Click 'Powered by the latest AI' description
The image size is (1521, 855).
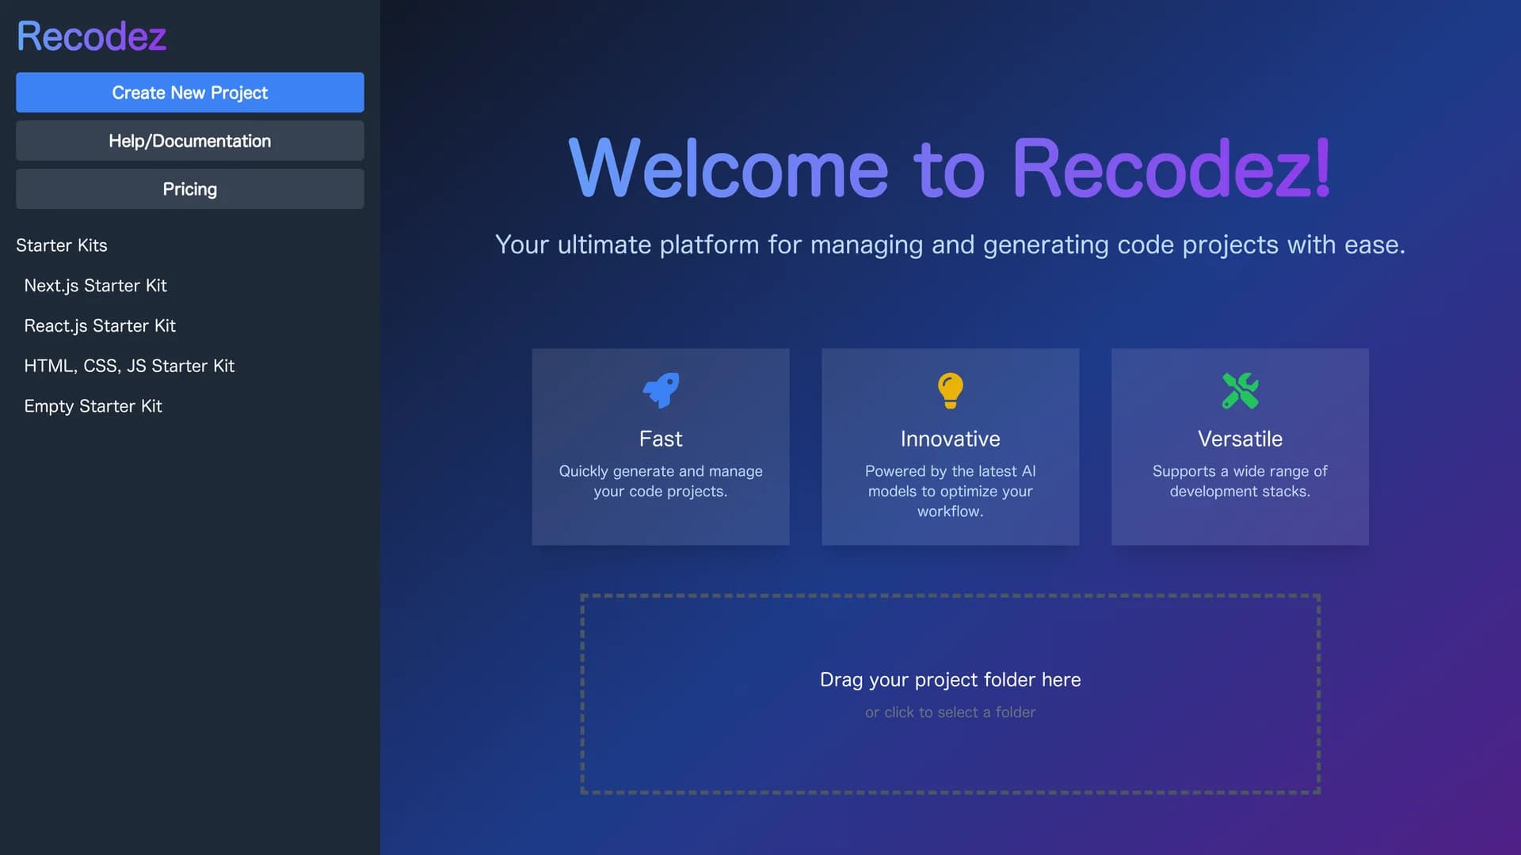(x=950, y=491)
